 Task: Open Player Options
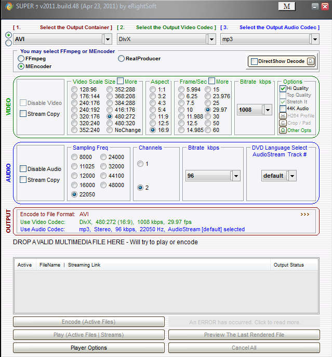[89, 348]
